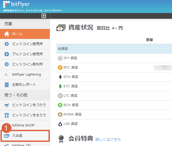The image size is (172, 146).
Task: Click the JPY yen icon
Action: click(60, 58)
